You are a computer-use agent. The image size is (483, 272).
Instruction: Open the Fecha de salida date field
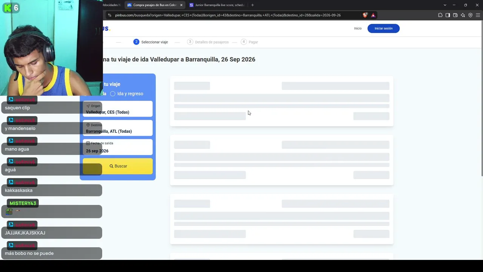point(118,147)
